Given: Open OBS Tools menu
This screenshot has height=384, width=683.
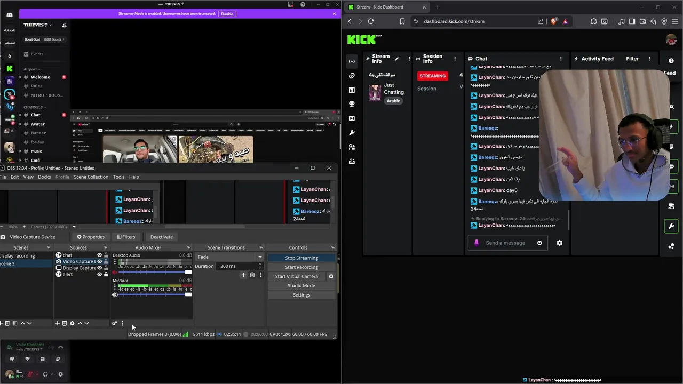Looking at the screenshot, I should [118, 177].
